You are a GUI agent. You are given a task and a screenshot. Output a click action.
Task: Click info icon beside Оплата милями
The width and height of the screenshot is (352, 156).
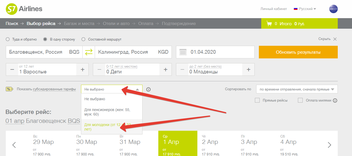(335, 100)
